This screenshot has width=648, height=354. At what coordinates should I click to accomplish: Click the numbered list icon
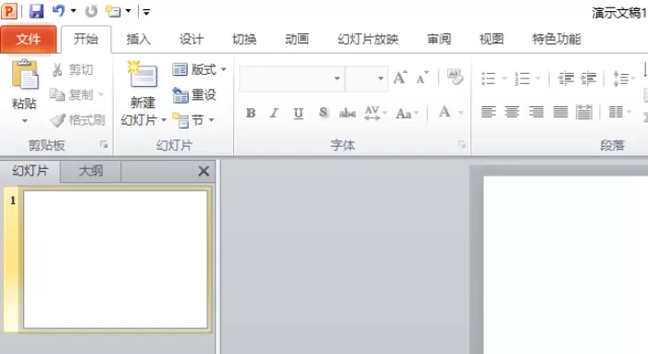click(x=522, y=78)
